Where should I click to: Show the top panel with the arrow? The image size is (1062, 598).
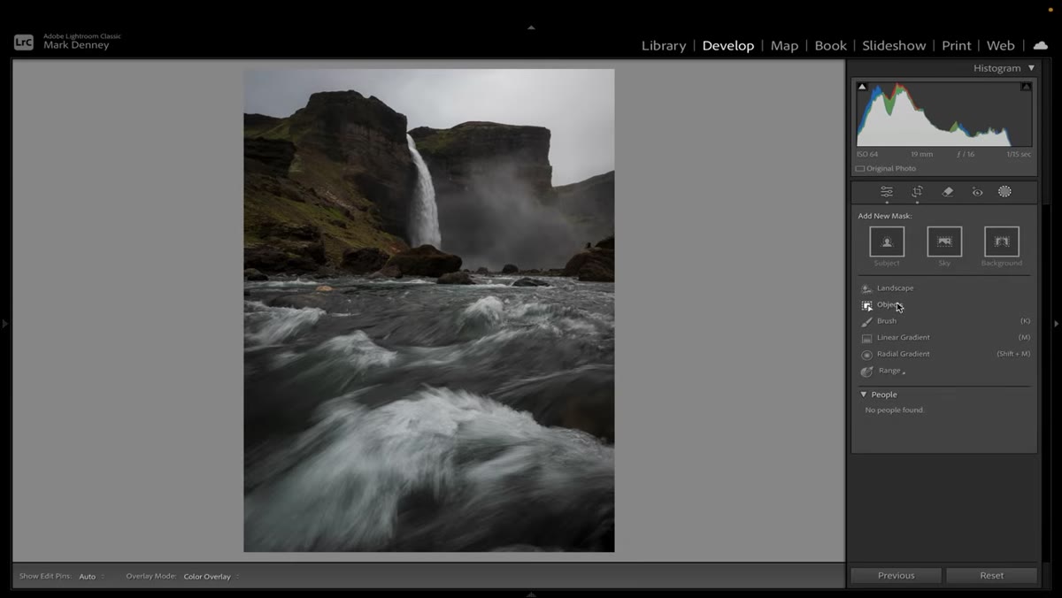point(531,27)
